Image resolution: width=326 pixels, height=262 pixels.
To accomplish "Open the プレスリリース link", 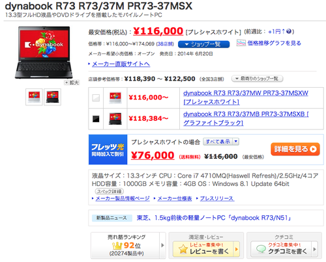I will pos(217,198).
